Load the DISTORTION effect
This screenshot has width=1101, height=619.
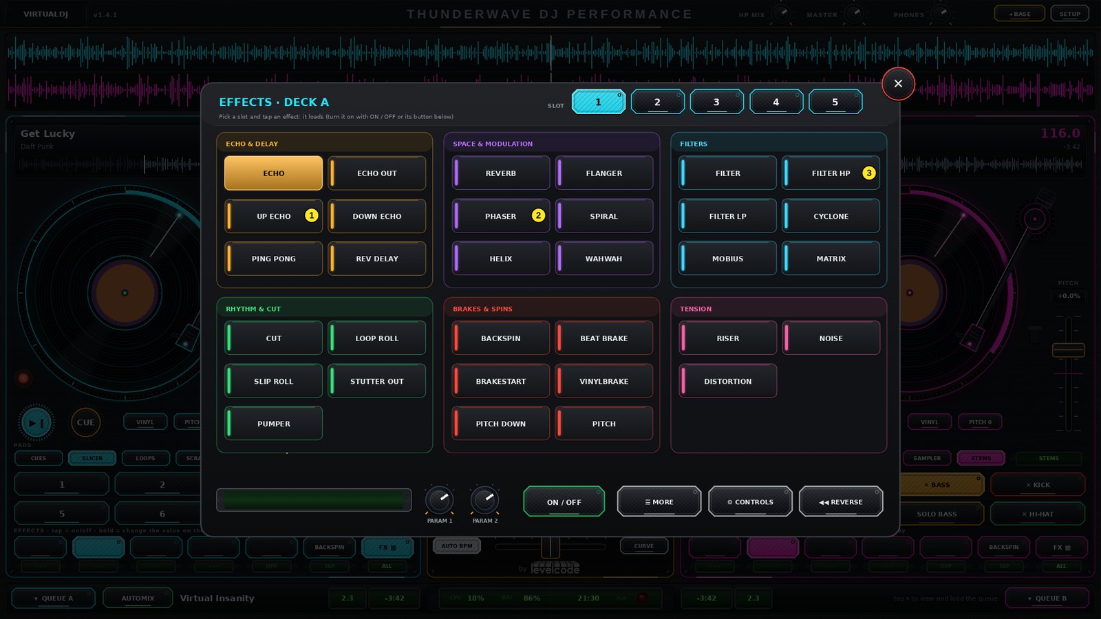(x=727, y=381)
